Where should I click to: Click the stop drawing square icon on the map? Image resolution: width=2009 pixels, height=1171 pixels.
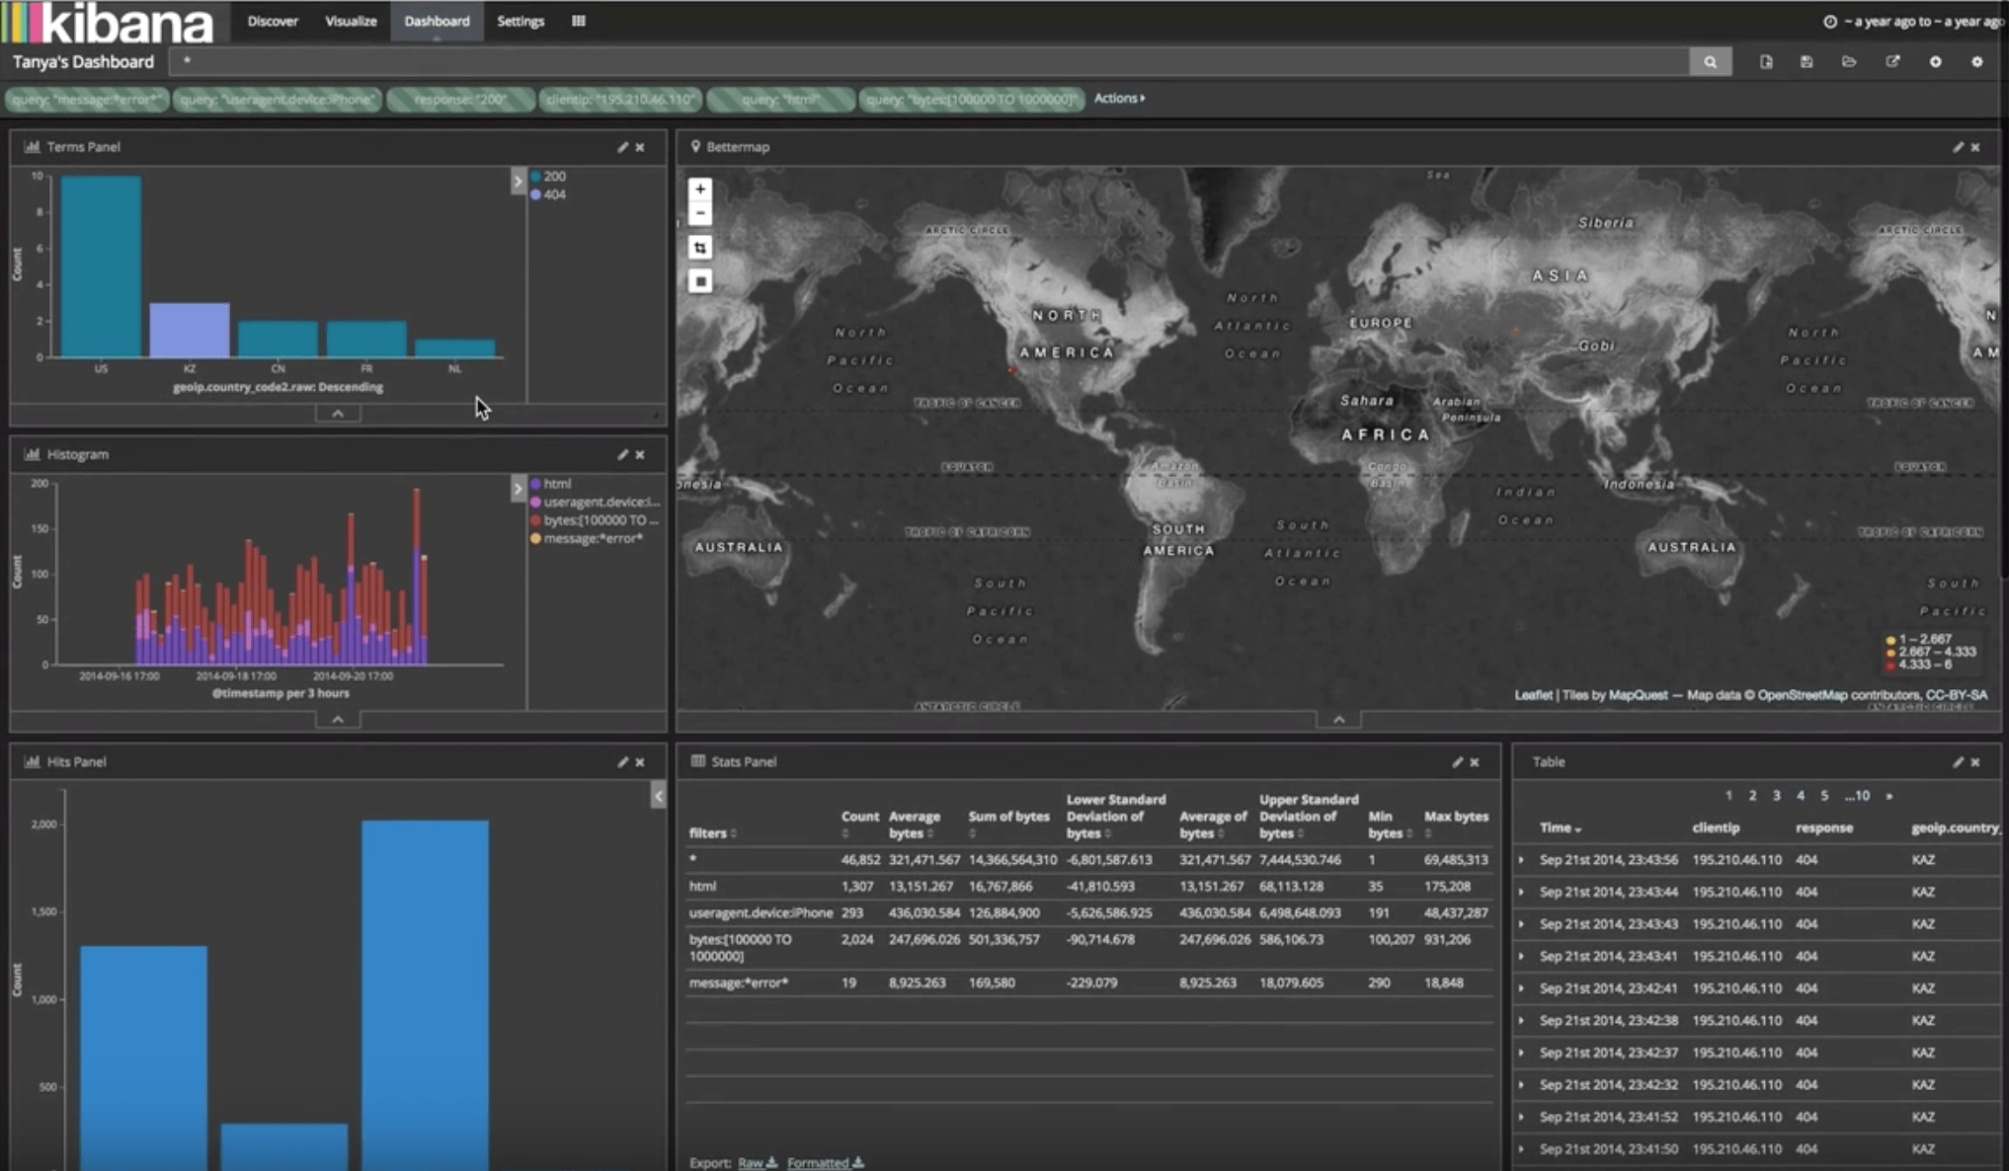[x=700, y=281]
